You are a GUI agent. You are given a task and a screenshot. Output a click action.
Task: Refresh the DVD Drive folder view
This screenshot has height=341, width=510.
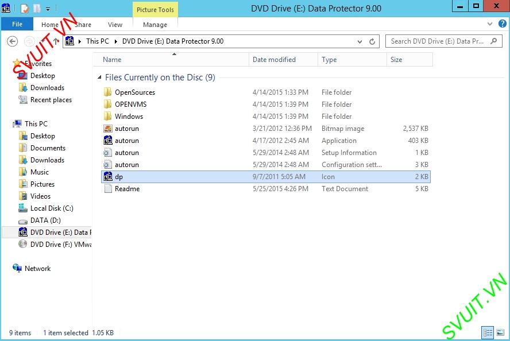pos(372,41)
